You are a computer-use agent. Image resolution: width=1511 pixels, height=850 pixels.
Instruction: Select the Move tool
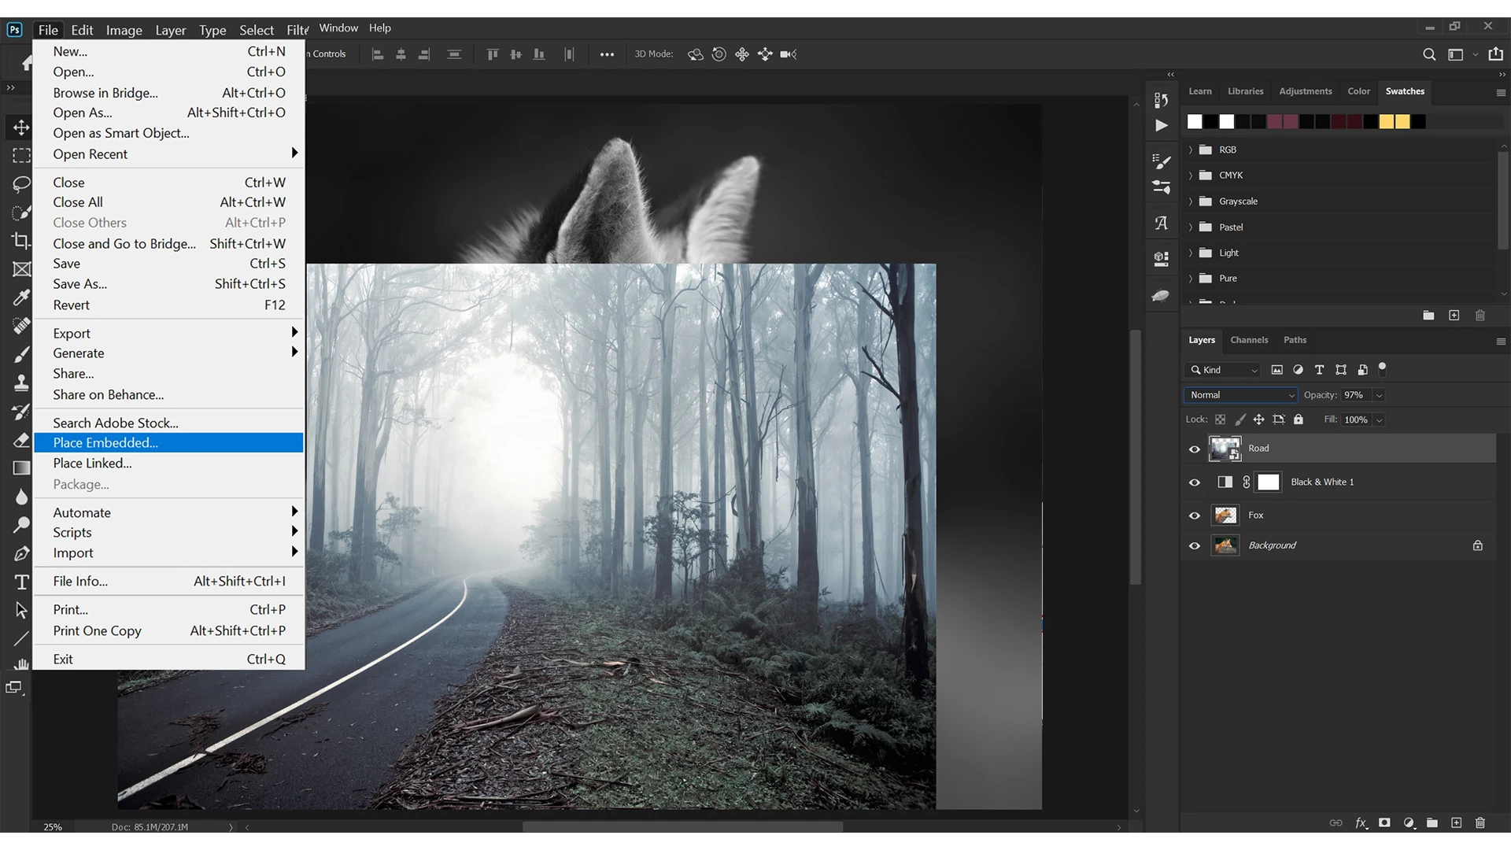pos(21,128)
